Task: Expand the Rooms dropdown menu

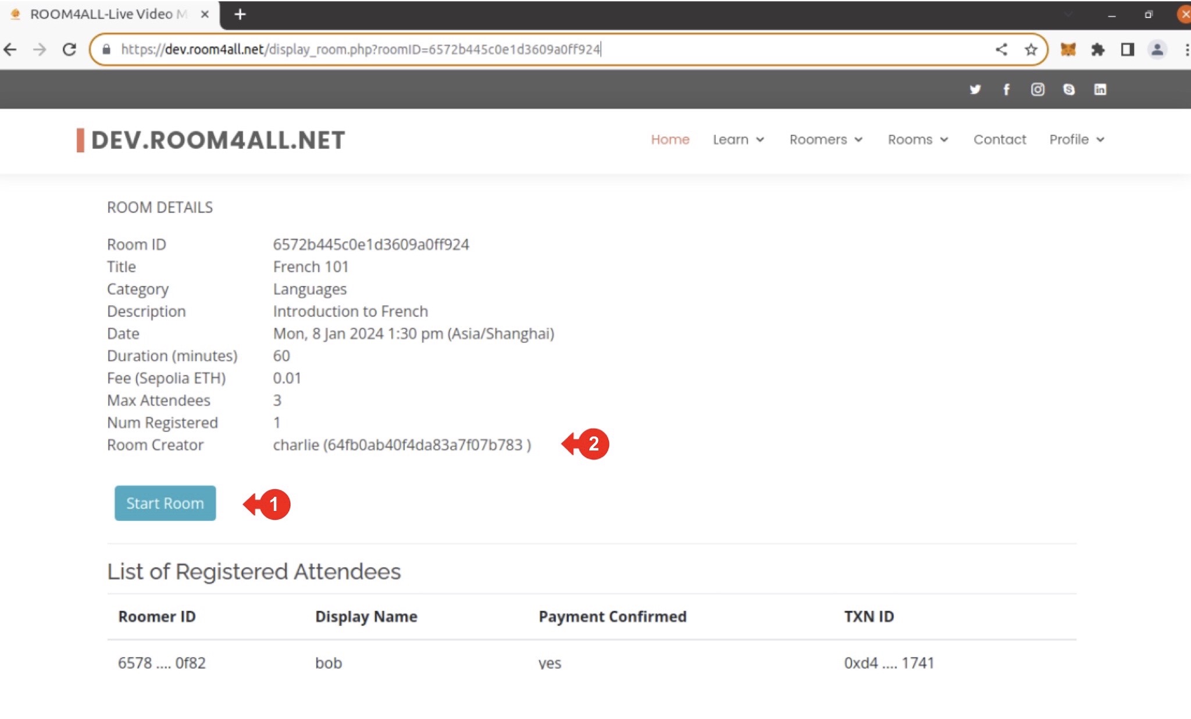Action: 918,139
